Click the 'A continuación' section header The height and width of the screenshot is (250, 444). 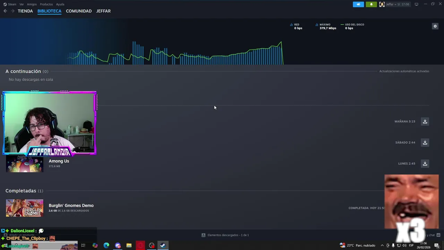pos(27,71)
